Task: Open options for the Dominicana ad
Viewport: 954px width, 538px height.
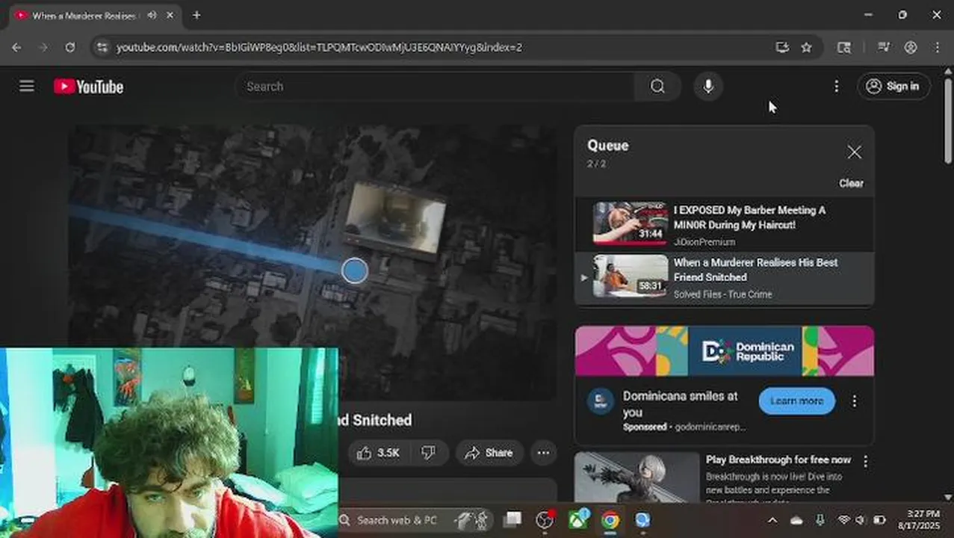Action: click(x=854, y=401)
